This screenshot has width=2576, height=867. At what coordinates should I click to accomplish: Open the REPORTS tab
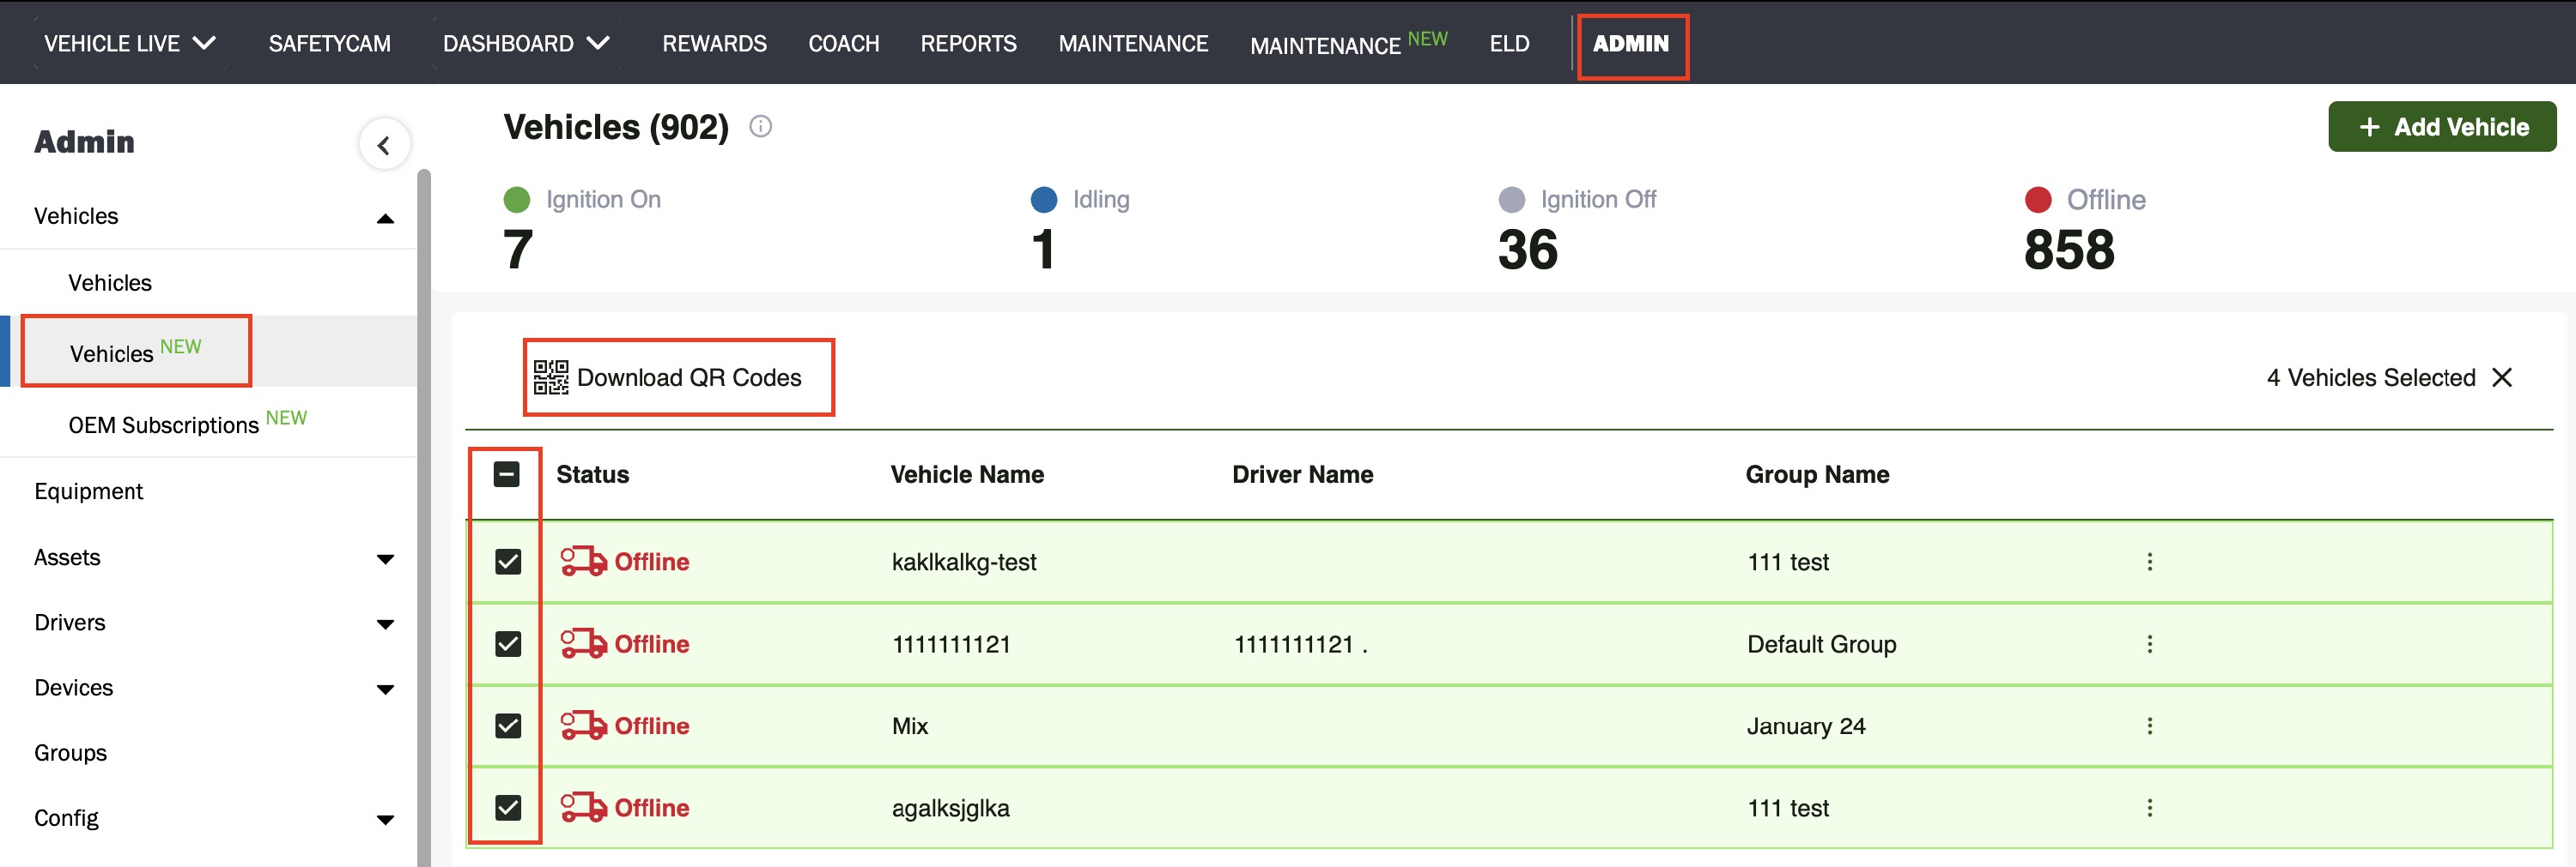point(968,43)
